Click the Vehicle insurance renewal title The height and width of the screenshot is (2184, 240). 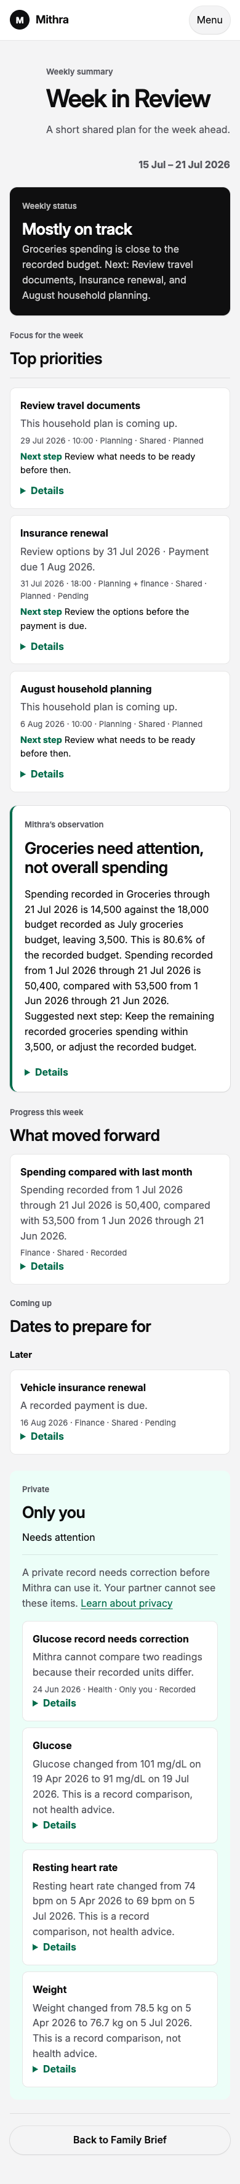83,1388
